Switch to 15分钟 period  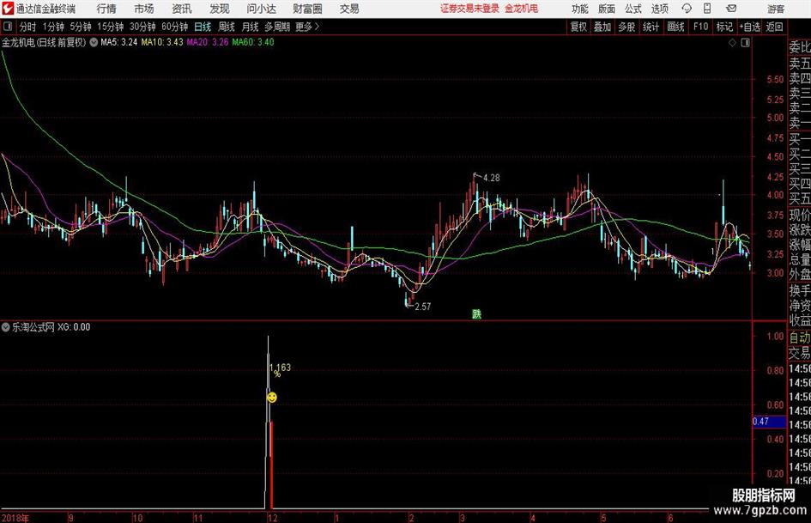click(111, 27)
